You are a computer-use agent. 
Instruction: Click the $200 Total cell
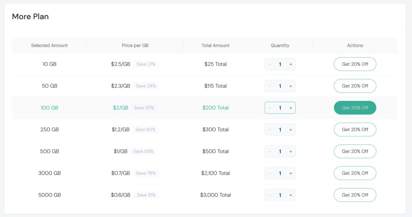point(216,108)
